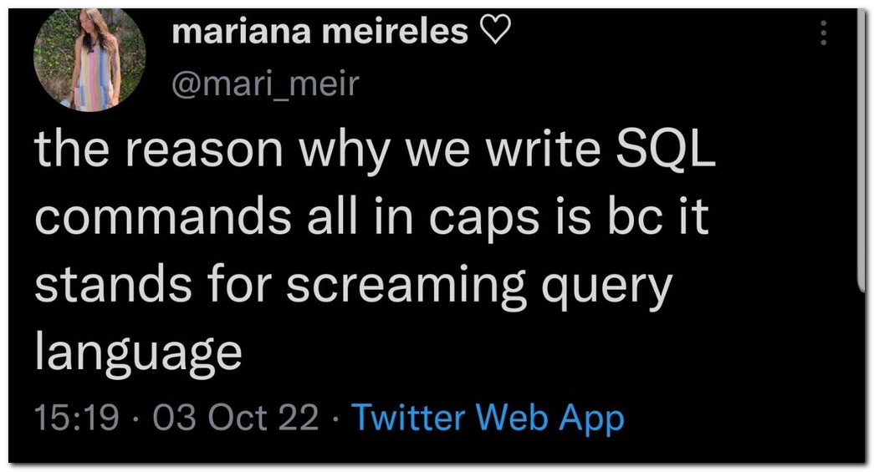Click the 15:19 timestamp
The height and width of the screenshot is (472, 874).
coord(77,416)
